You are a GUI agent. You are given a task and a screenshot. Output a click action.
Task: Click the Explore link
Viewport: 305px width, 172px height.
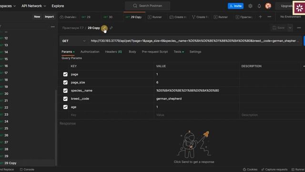click(58, 6)
